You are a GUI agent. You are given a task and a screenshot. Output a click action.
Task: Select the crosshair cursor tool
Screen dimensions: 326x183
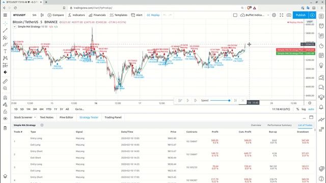(x=5, y=23)
